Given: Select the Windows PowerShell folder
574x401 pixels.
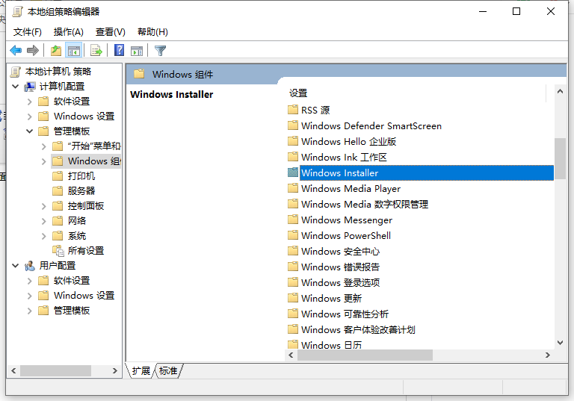Looking at the screenshot, I should pyautogui.click(x=345, y=236).
